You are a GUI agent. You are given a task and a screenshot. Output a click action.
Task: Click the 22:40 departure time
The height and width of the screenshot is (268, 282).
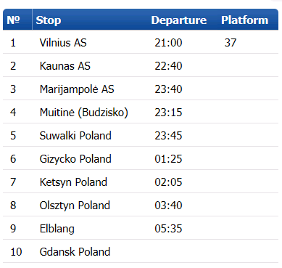(x=168, y=66)
